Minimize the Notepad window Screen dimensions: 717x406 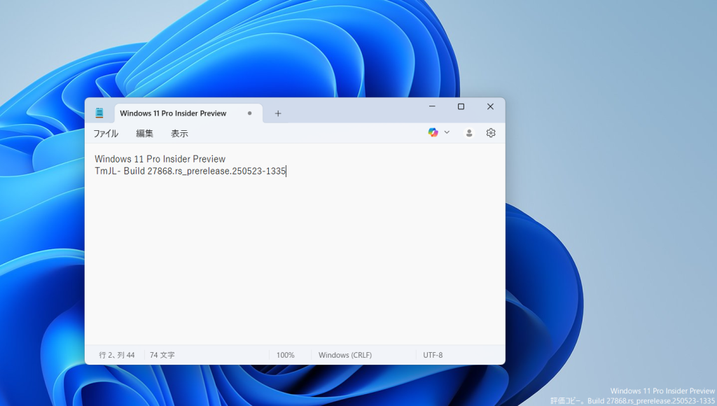click(432, 106)
